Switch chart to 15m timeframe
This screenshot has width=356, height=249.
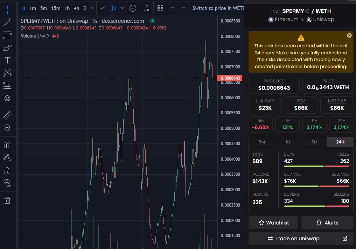(56, 8)
